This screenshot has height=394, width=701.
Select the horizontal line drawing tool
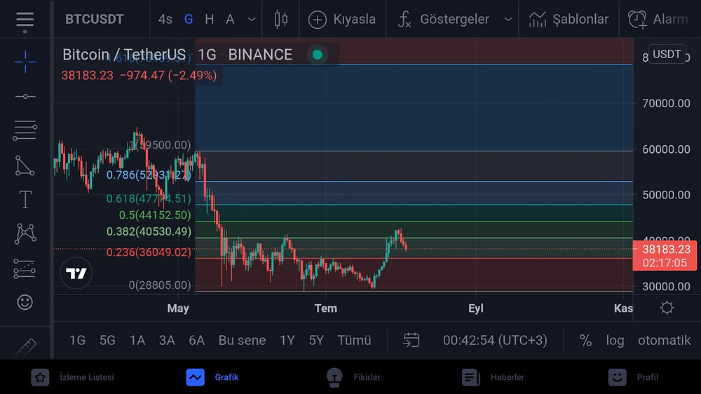(x=25, y=96)
